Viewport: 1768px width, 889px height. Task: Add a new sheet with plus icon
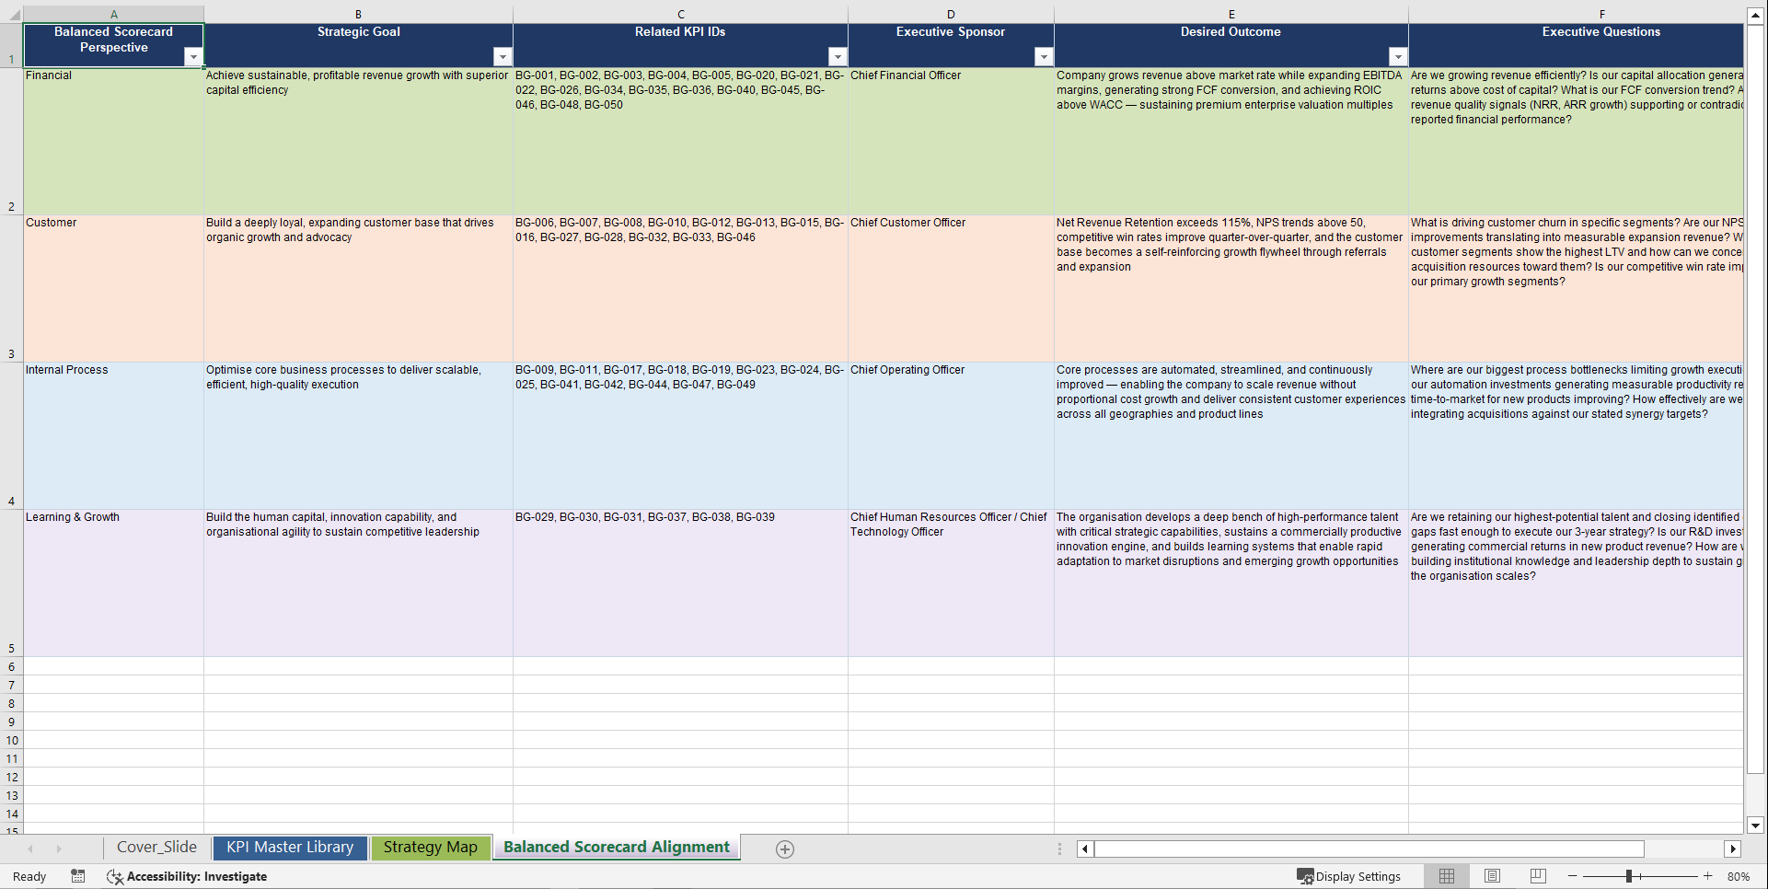point(785,849)
